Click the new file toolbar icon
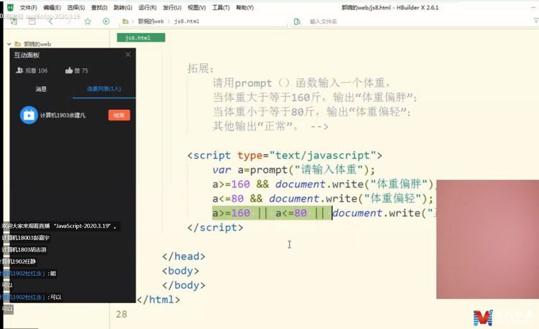This screenshot has height=329, width=539. coord(14,22)
